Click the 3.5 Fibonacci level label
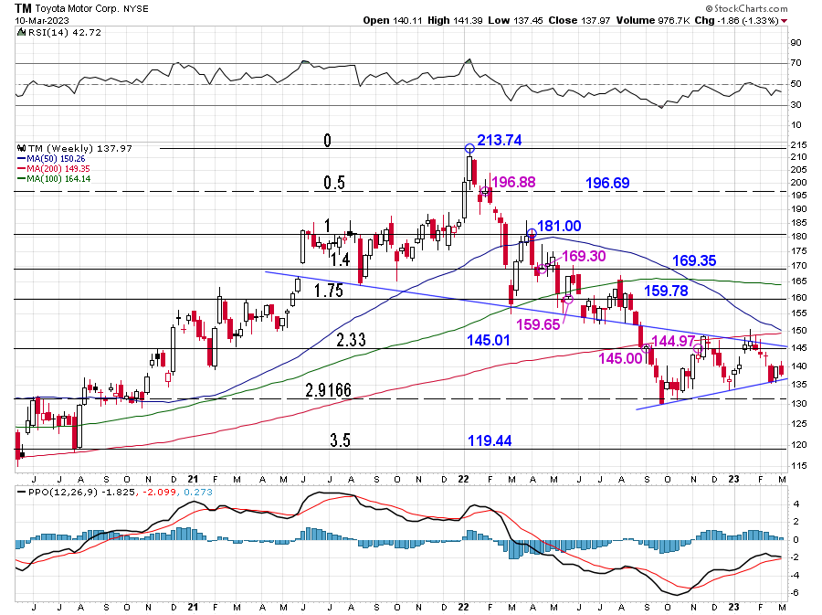822x615 pixels. [340, 440]
